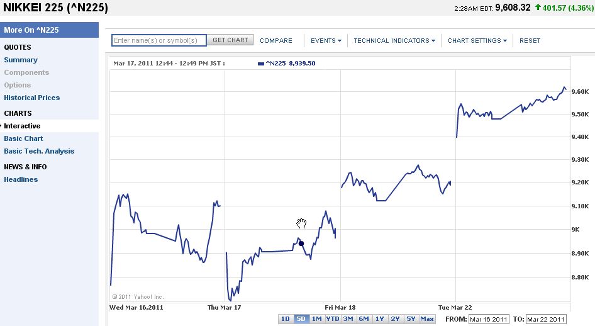
Task: Select the 2Y time range
Action: click(x=395, y=319)
